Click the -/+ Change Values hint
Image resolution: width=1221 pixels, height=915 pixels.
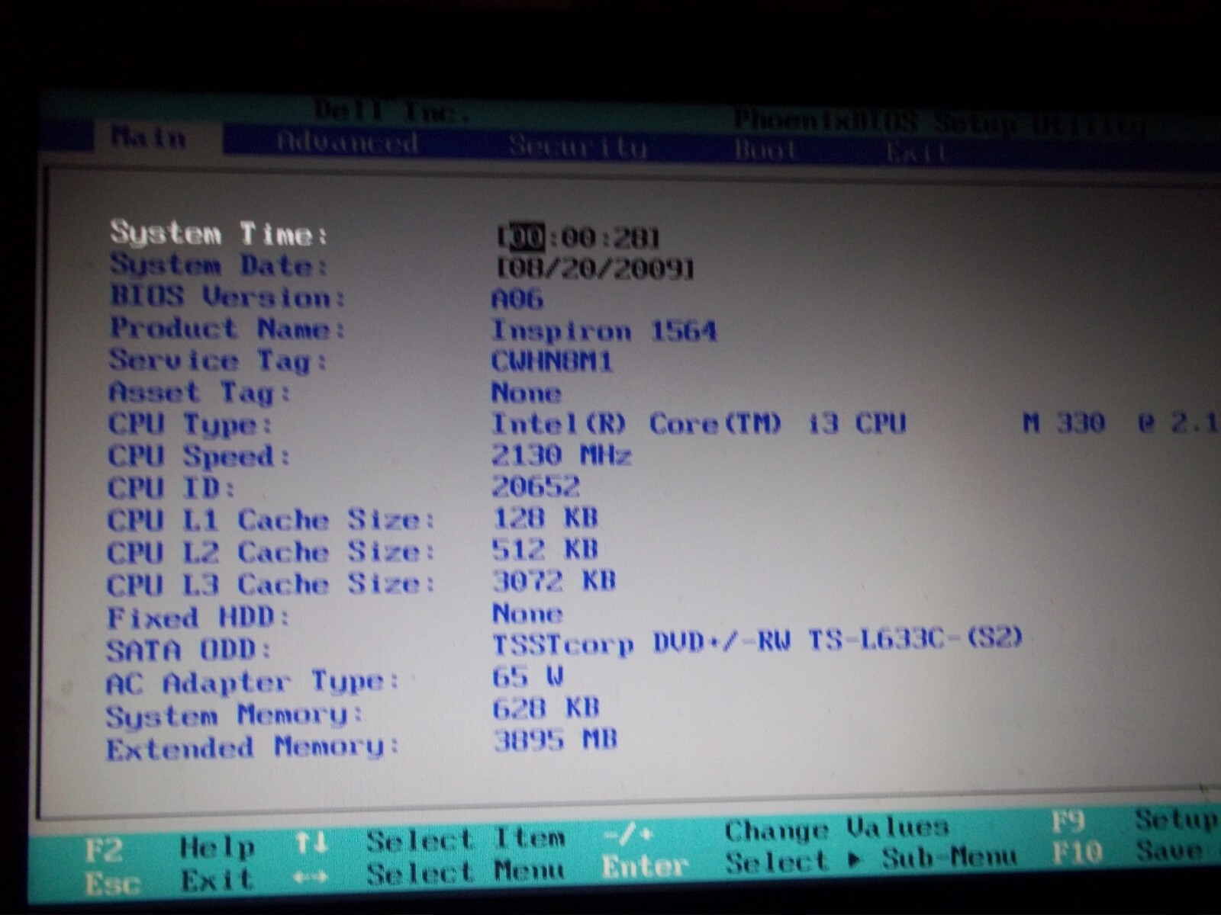pyautogui.click(x=776, y=831)
